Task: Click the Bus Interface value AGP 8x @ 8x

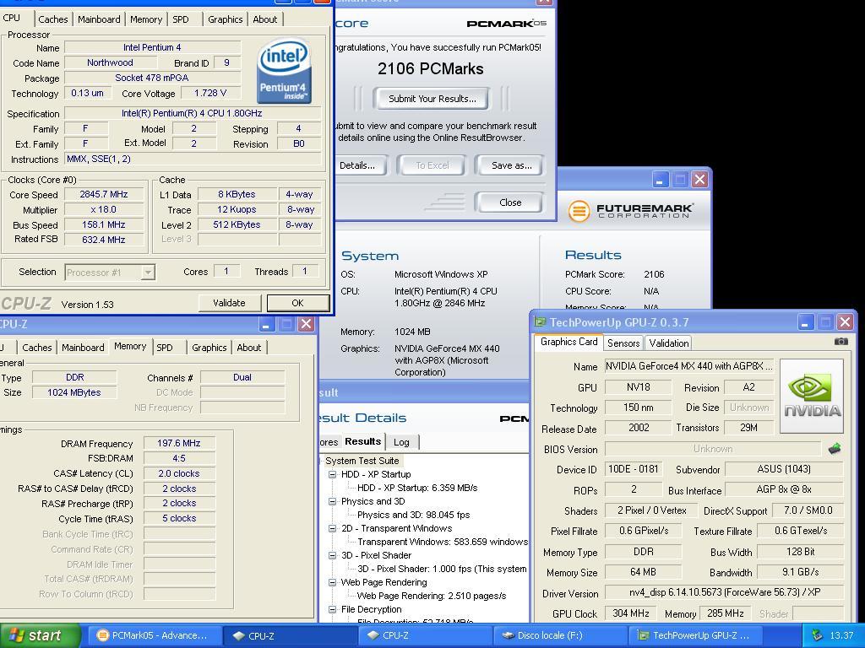Action: point(784,489)
